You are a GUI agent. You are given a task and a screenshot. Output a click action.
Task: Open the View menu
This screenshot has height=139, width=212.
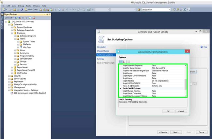14,6
